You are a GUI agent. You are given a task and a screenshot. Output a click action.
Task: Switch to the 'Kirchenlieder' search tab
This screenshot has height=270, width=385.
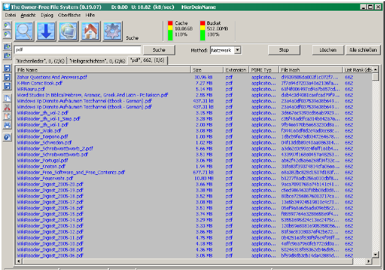point(39,61)
